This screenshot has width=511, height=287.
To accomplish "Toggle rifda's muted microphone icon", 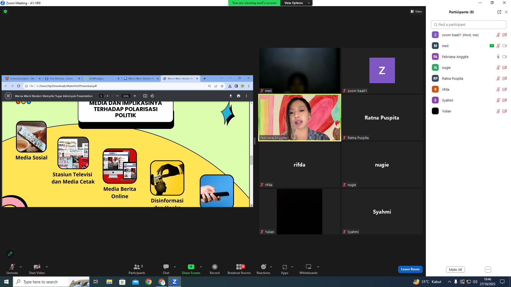I will pos(498,89).
